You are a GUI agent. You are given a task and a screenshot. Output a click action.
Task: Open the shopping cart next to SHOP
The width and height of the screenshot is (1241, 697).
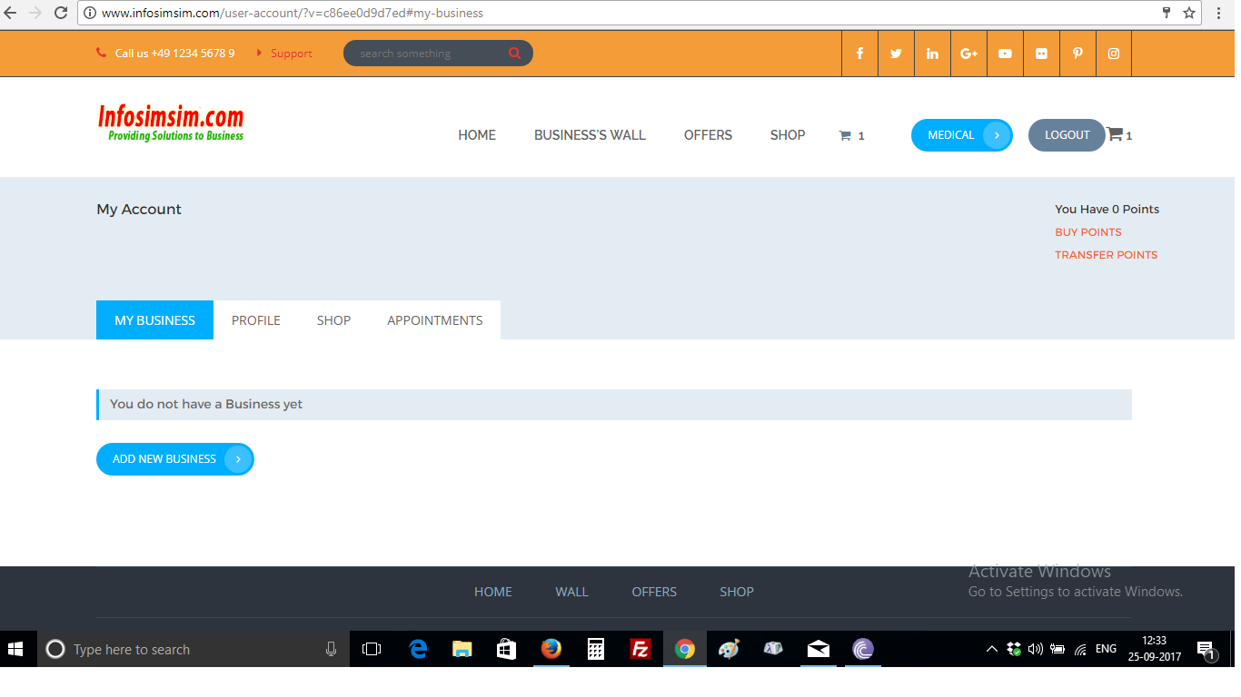pos(845,134)
